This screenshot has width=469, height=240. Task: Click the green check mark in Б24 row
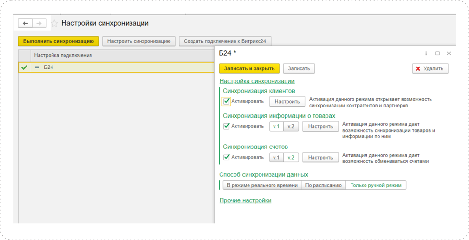[25, 67]
